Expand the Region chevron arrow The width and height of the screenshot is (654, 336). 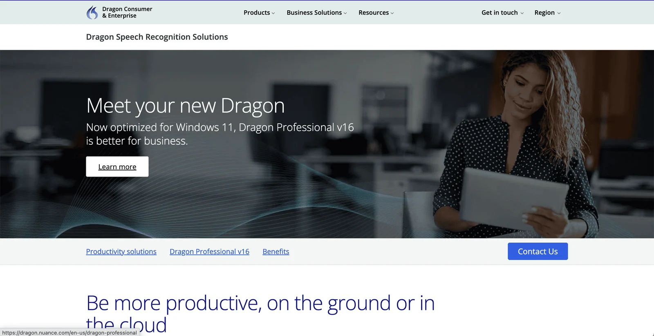click(559, 13)
